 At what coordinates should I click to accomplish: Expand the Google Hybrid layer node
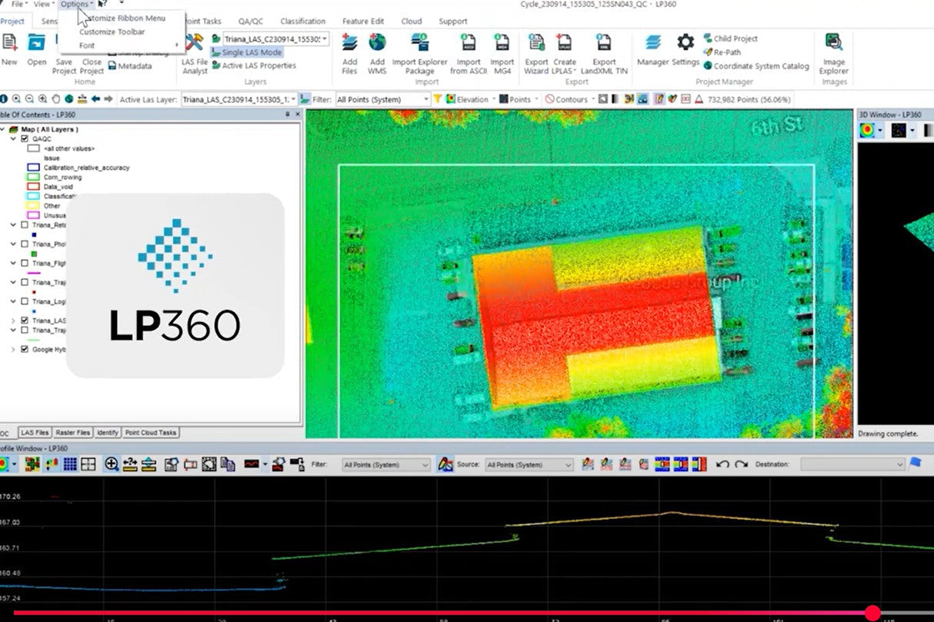[x=13, y=349]
